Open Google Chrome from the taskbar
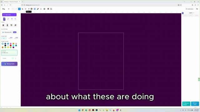This screenshot has width=200, height=112. click(x=83, y=110)
